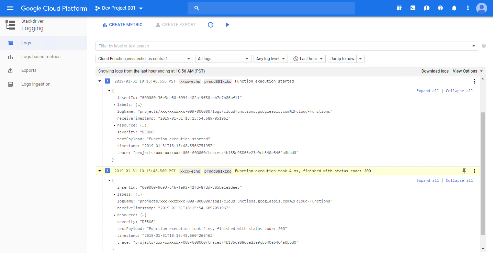The width and height of the screenshot is (493, 253).
Task: Expand resource field in second log entry
Action: [114, 215]
